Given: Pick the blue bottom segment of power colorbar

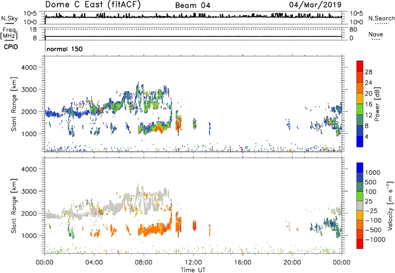Looking at the screenshot, I should click(x=360, y=141).
